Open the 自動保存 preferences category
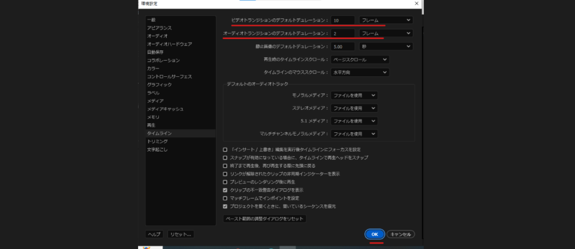This screenshot has width=575, height=249. pyautogui.click(x=156, y=52)
